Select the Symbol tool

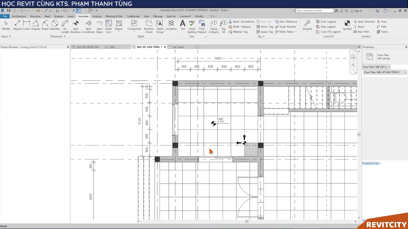point(347,25)
